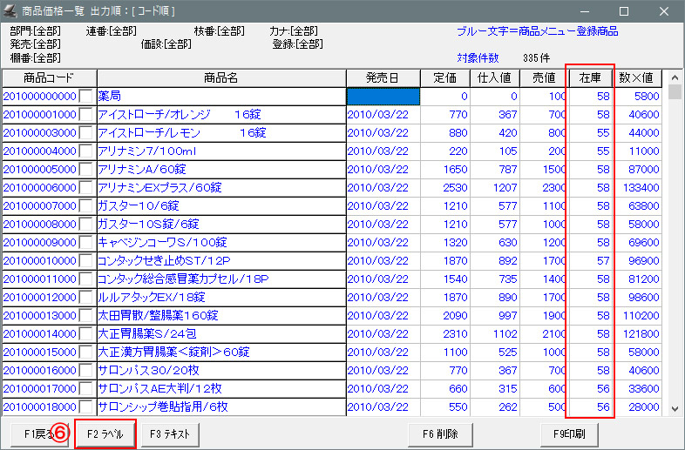
Task: Click the scrollbar up arrow
Action: click(675, 78)
